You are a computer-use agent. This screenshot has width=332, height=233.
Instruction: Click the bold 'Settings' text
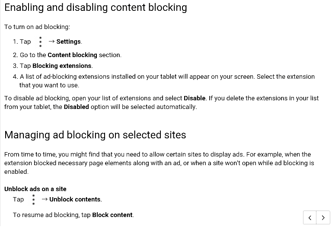pos(69,42)
